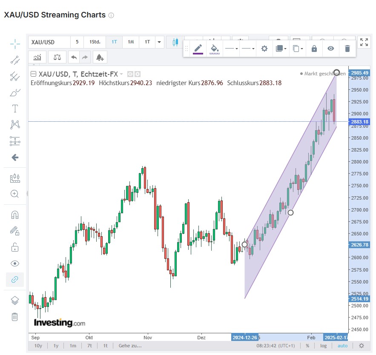
Task: Select the measure ruler tool
Action: tap(15, 178)
